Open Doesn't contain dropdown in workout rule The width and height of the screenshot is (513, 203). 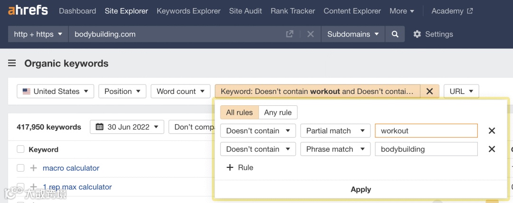pos(258,131)
